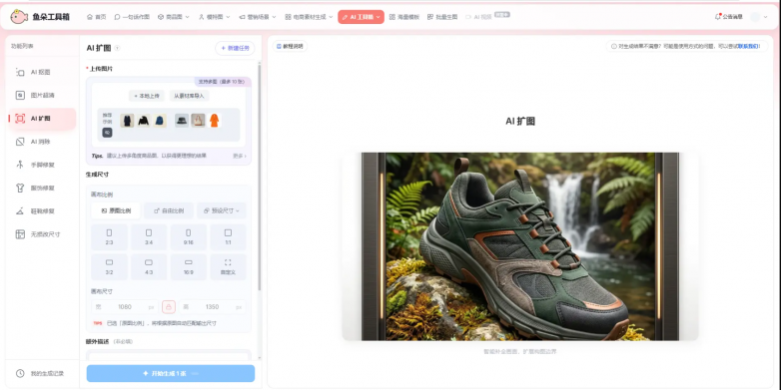This screenshot has height=390, width=781.
Task: Select black hat sample thumbnail
Action: [182, 121]
